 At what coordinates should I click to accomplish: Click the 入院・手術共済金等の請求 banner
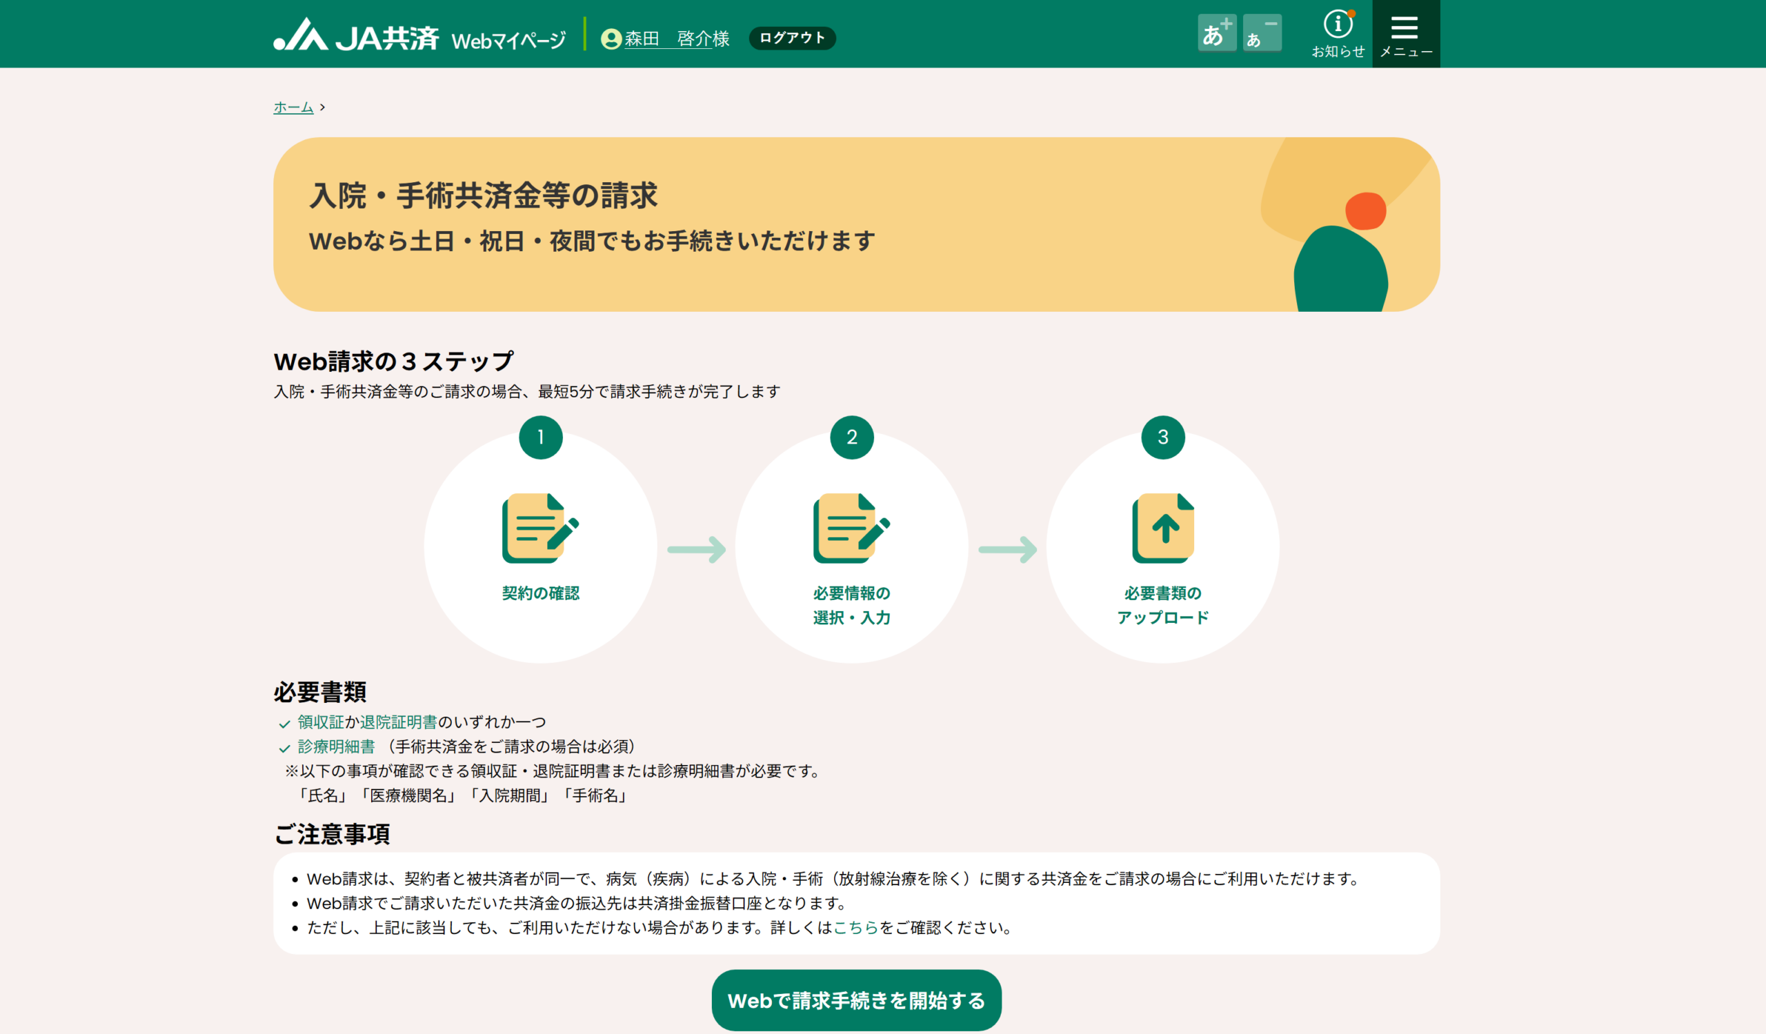pyautogui.click(x=855, y=224)
